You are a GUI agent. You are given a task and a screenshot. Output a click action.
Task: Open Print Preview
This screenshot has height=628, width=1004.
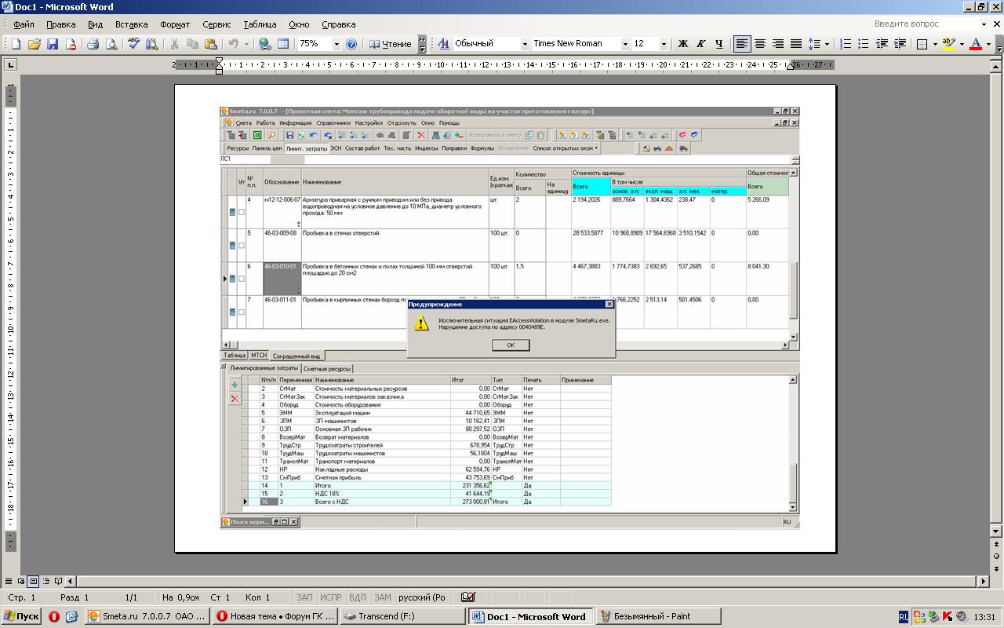pyautogui.click(x=111, y=44)
